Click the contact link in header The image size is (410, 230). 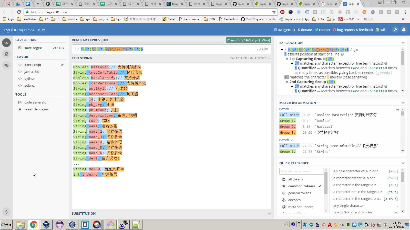point(322,30)
